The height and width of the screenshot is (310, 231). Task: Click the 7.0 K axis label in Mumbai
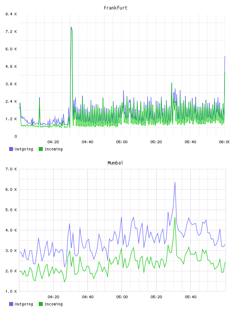11,169
